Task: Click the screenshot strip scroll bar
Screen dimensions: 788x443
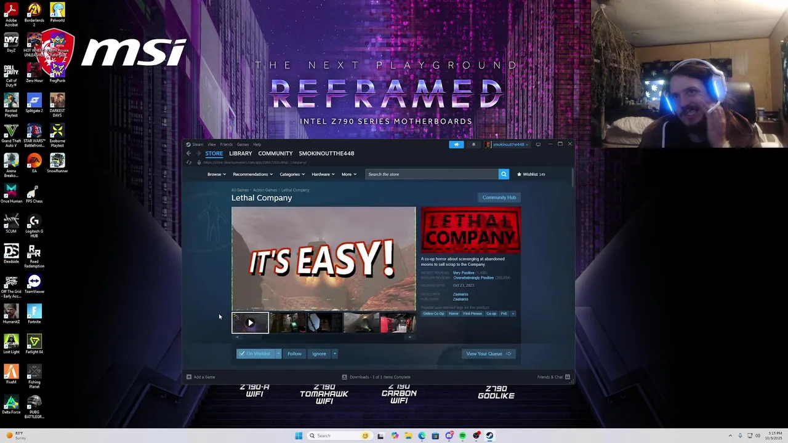Action: [323, 337]
